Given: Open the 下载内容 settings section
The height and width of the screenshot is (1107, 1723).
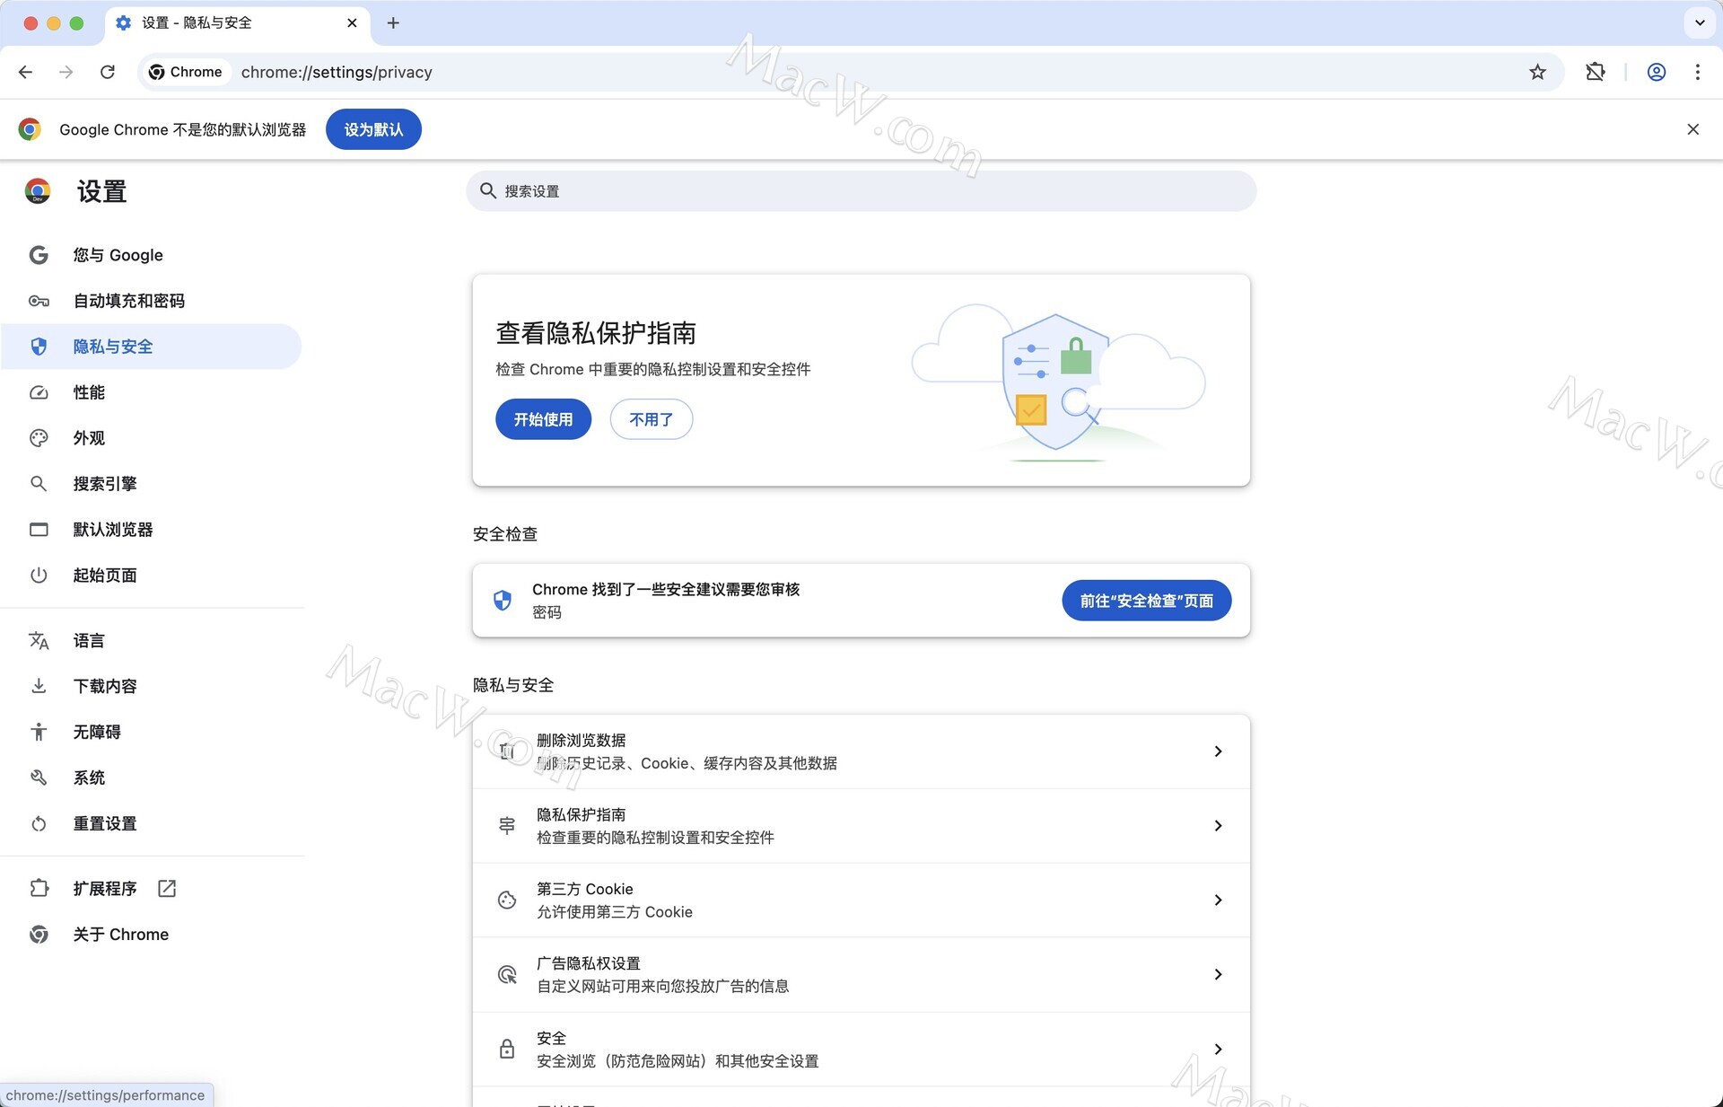Looking at the screenshot, I should tap(151, 686).
